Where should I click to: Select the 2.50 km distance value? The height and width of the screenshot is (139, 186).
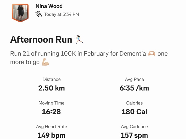tap(51, 88)
